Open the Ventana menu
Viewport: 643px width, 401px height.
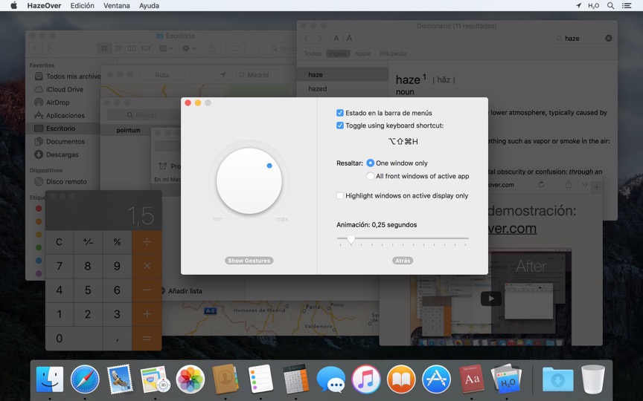tap(116, 6)
